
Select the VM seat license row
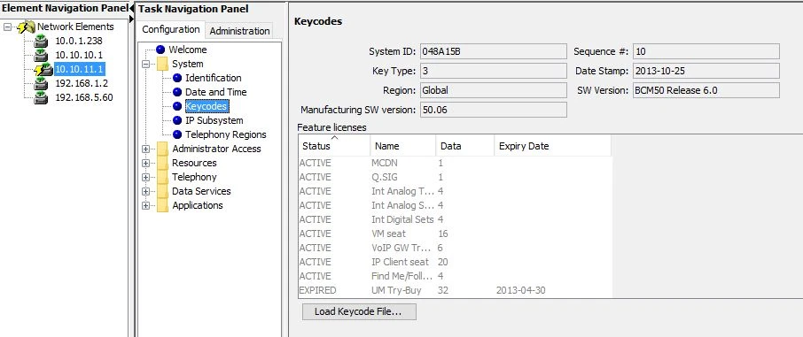pyautogui.click(x=455, y=234)
